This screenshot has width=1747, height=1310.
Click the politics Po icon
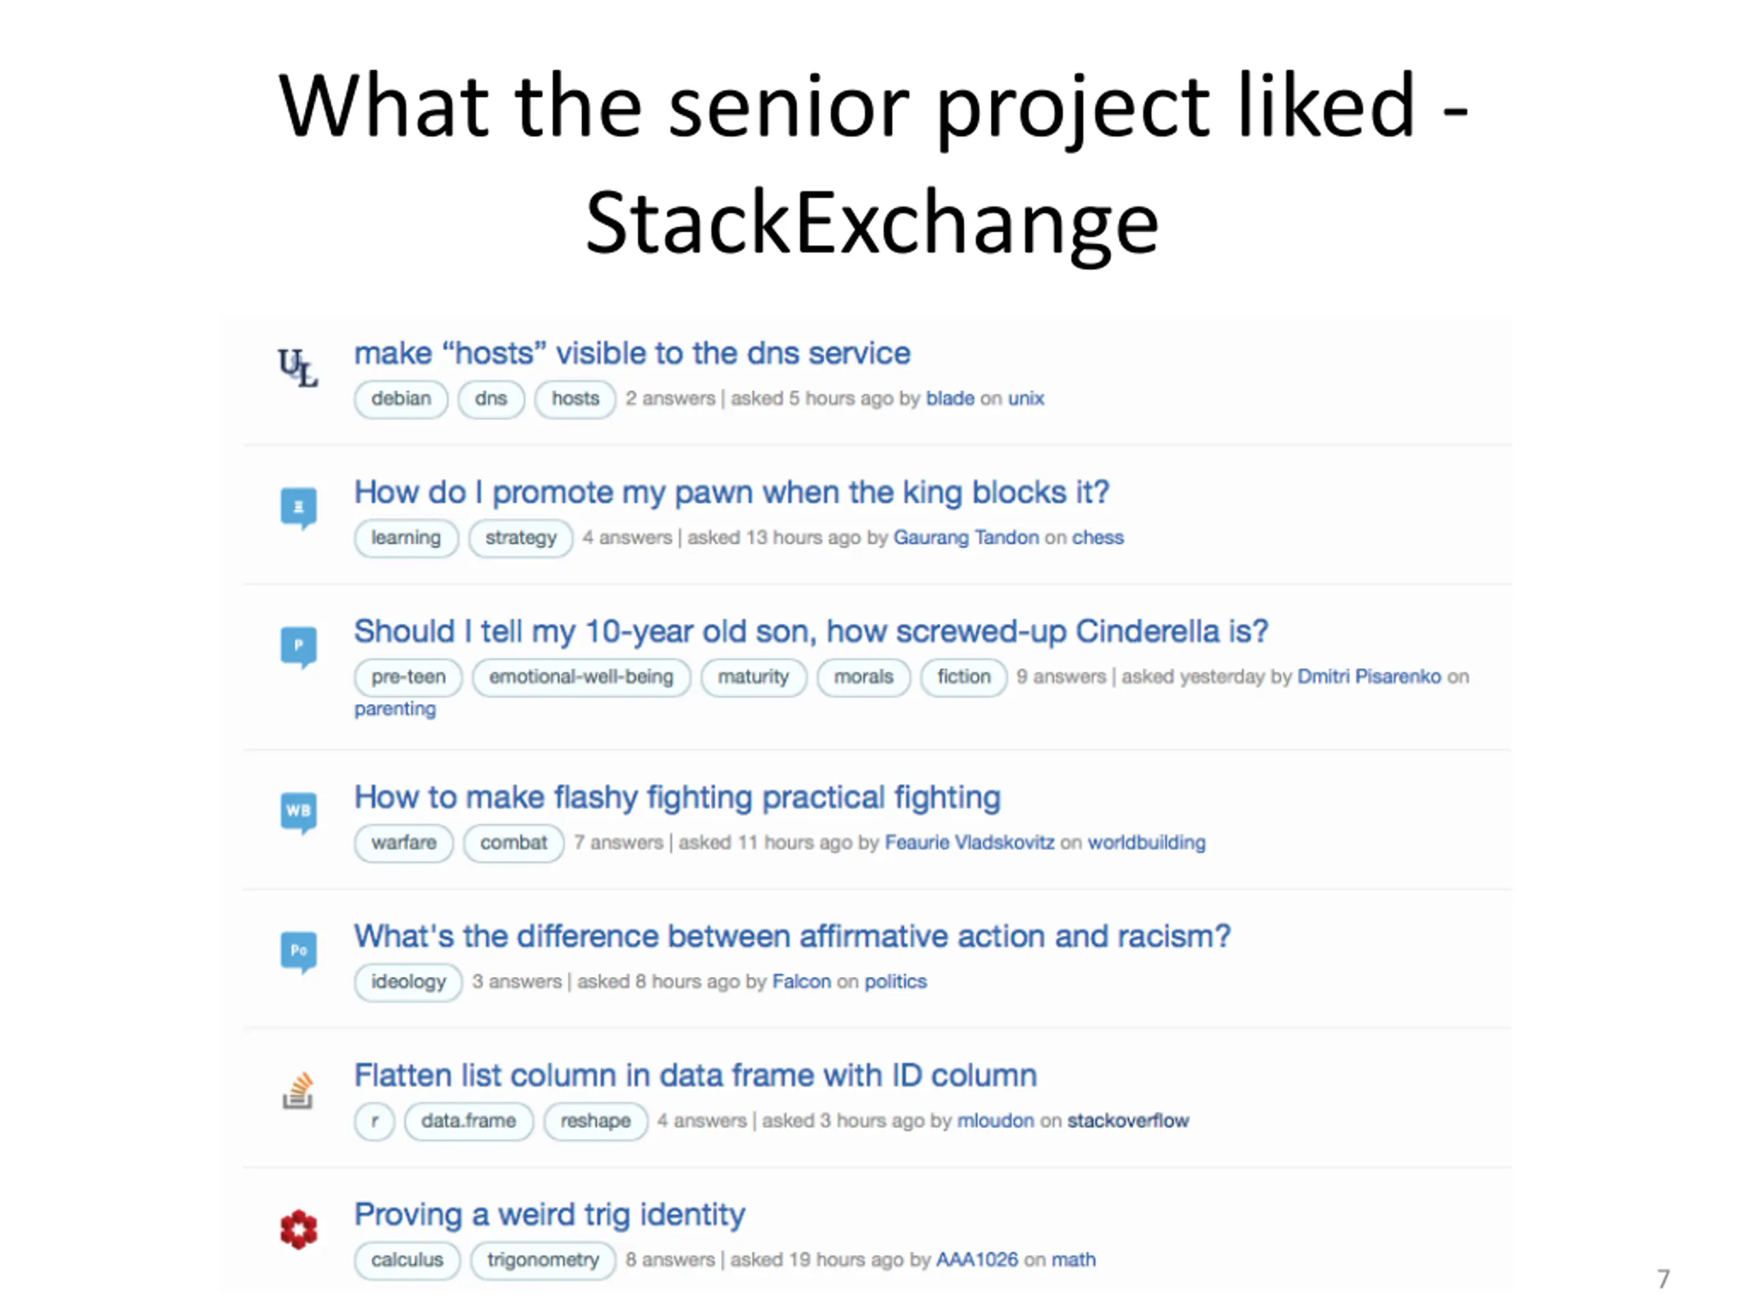[x=298, y=952]
